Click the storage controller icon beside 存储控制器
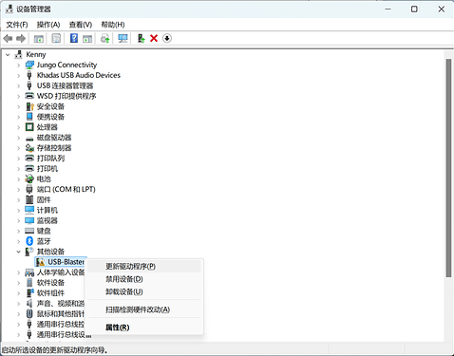This screenshot has width=454, height=356. [29, 148]
